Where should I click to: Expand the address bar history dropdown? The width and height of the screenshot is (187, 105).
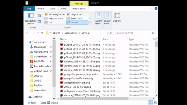tap(108, 33)
